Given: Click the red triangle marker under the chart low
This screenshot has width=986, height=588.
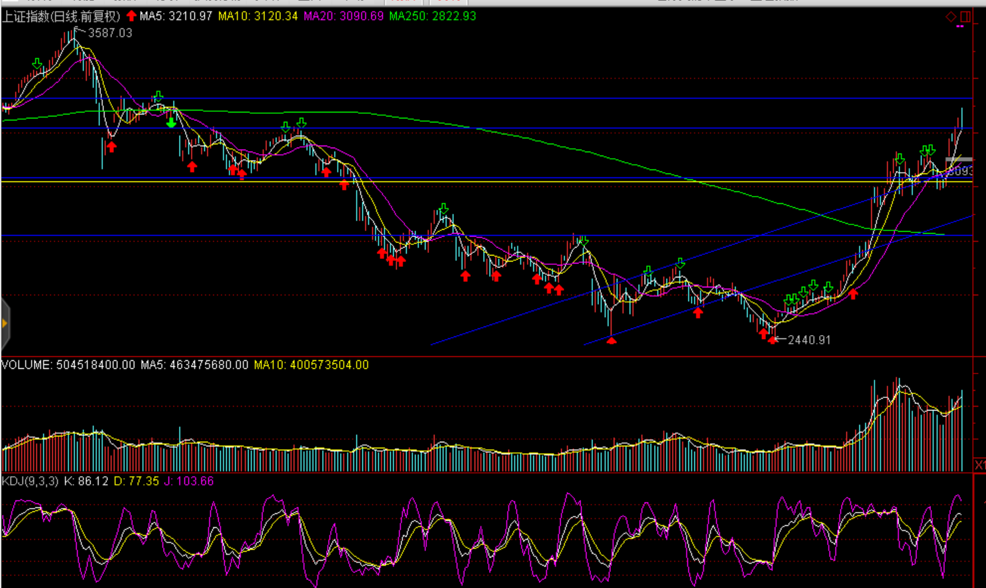Looking at the screenshot, I should coord(611,340).
